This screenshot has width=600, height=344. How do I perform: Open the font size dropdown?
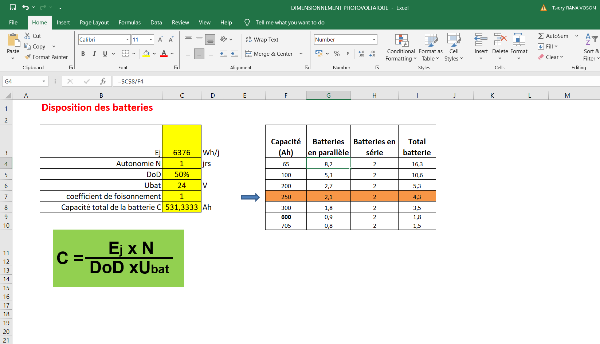coord(151,39)
